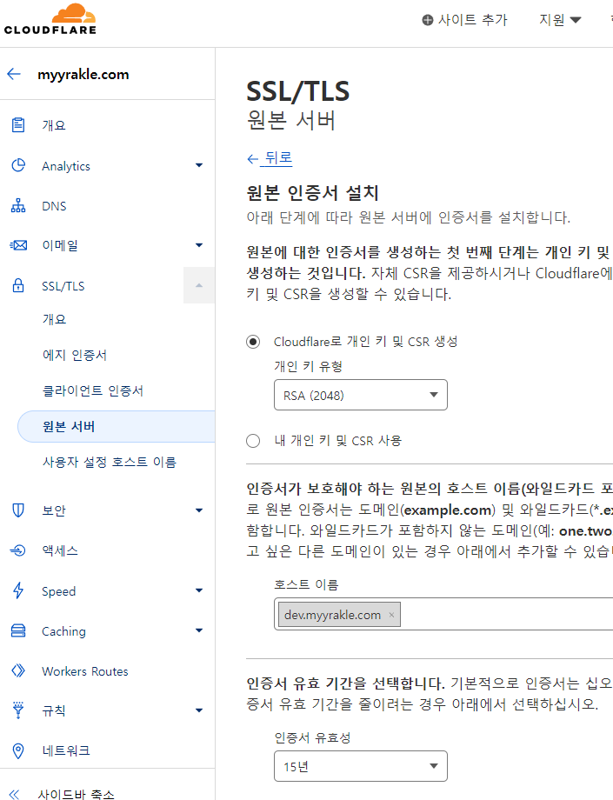Select Cloudflare로 개인 키 및 CSR 생성 option
613x800 pixels.
[253, 342]
